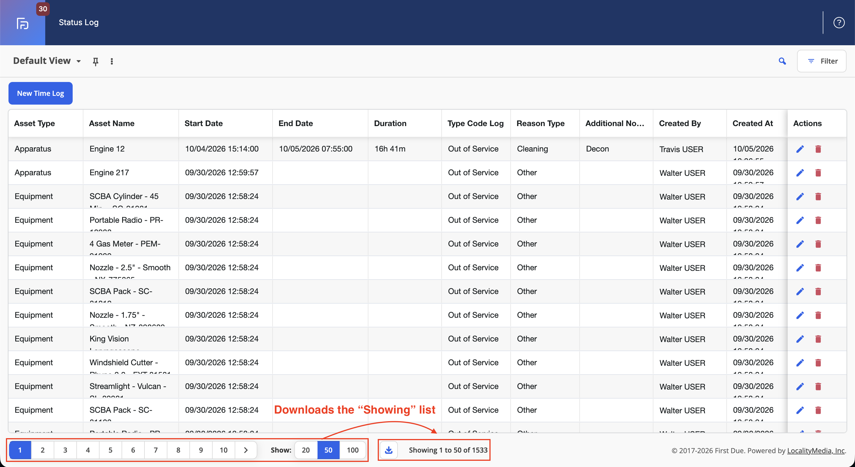
Task: Edit the 4 Gas Meter log entry
Action: (800, 244)
